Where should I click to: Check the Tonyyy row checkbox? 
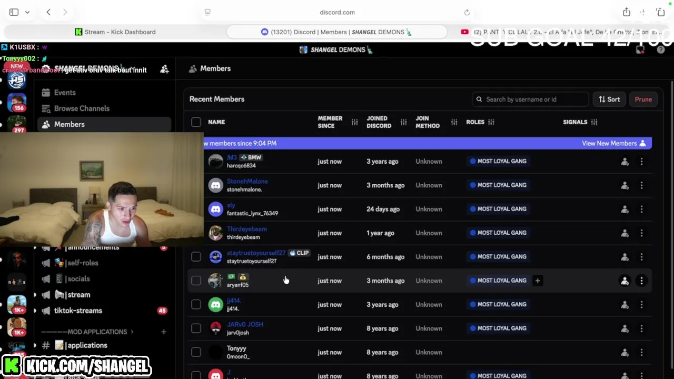pos(196,352)
